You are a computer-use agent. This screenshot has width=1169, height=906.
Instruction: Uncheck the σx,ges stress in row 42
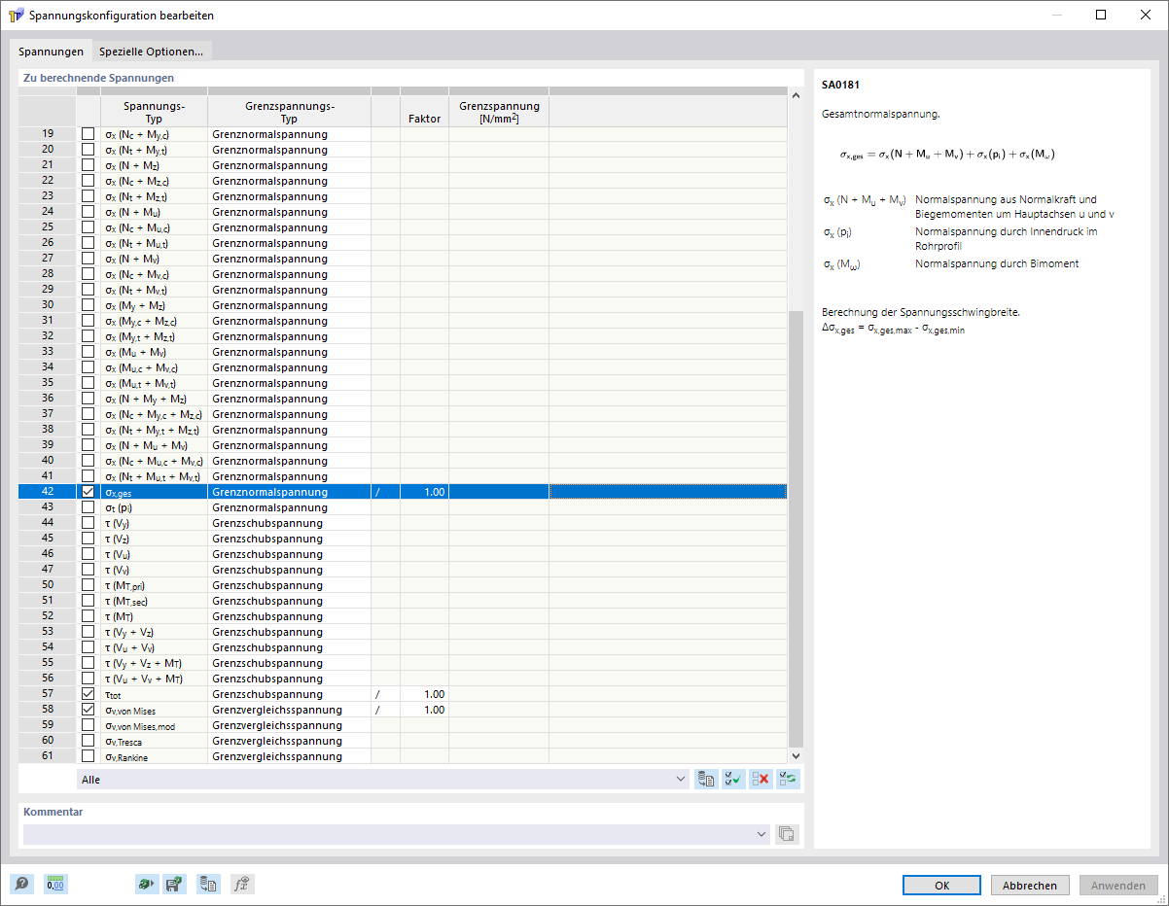(x=86, y=491)
